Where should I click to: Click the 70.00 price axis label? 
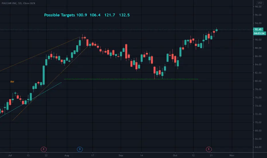[x=258, y=122]
